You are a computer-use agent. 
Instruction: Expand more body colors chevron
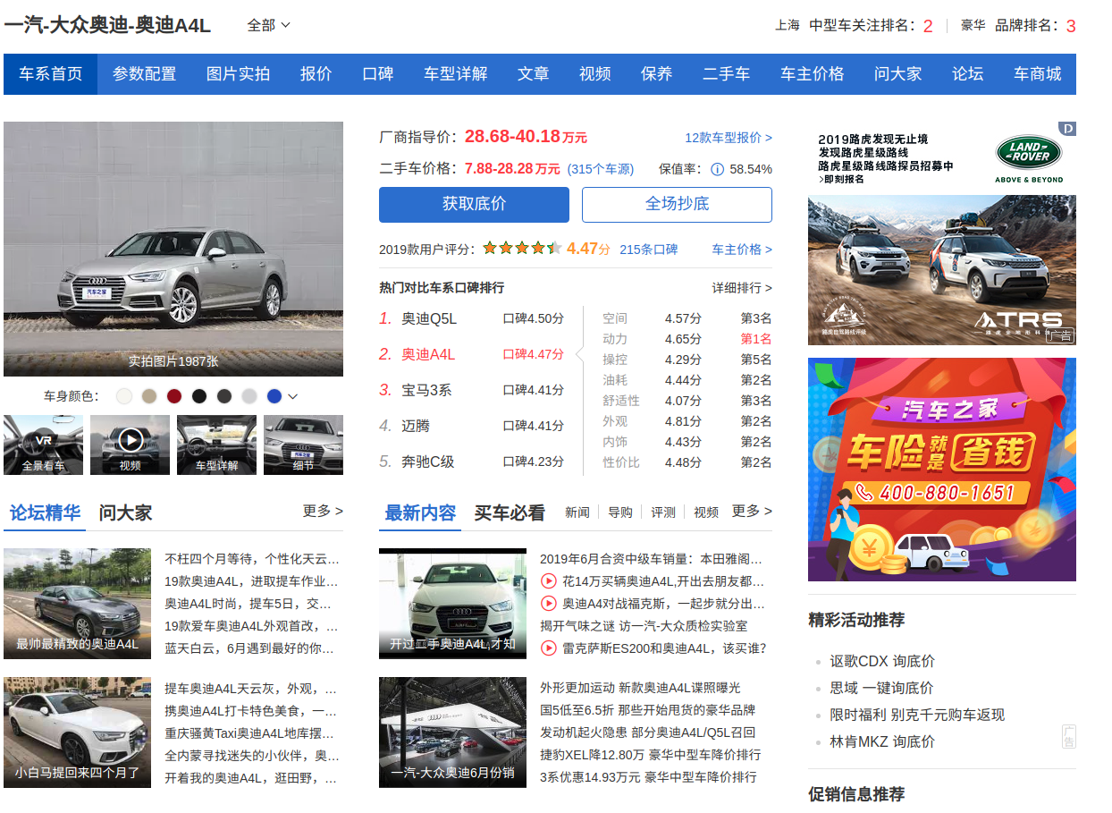click(292, 396)
